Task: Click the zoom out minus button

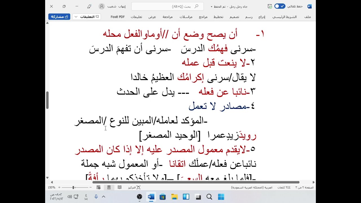Action: 91,187
